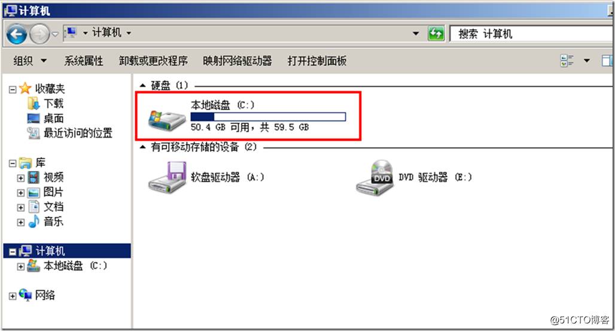The image size is (615, 331).
Task: Click the 搜索 计算机 search field
Action: [x=532, y=34]
